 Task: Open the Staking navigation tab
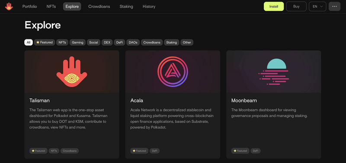pyautogui.click(x=126, y=6)
